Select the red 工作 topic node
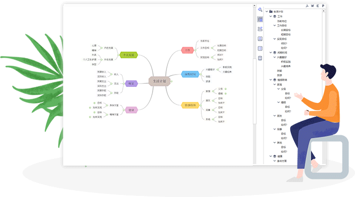The image size is (355, 197). click(188, 50)
